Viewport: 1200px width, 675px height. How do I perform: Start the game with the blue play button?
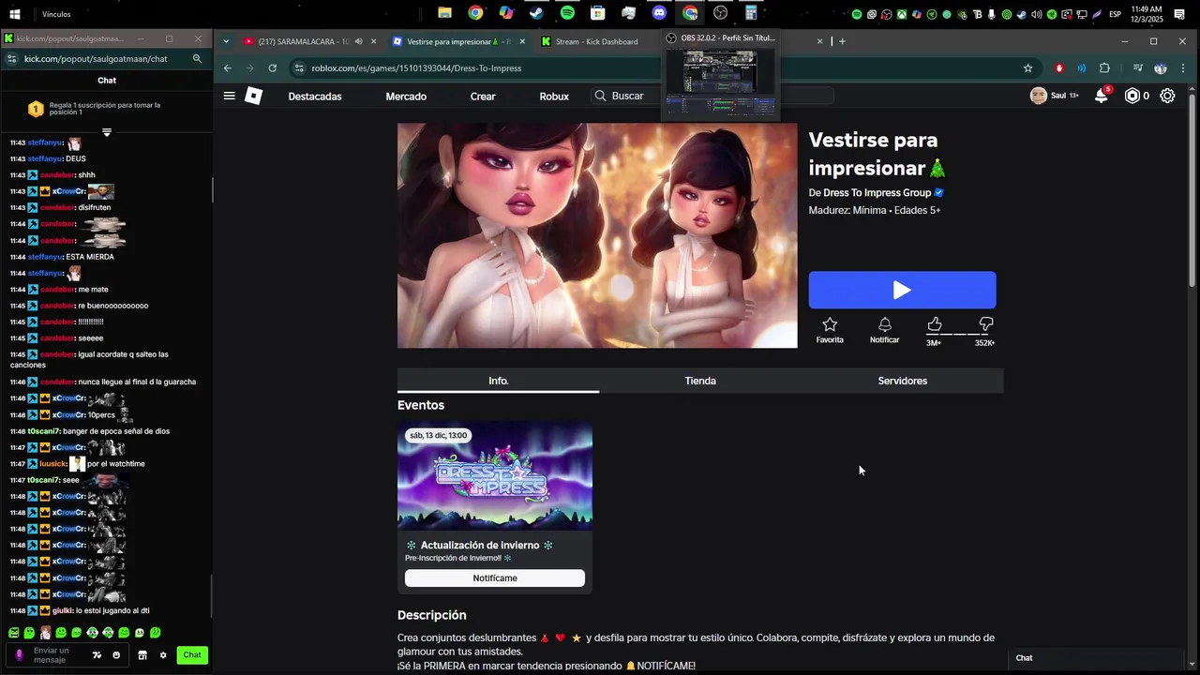902,290
